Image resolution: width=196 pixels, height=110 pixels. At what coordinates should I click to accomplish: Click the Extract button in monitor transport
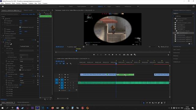128,55
